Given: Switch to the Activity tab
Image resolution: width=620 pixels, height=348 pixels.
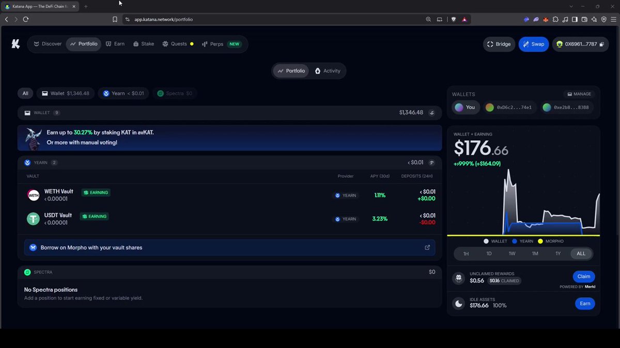Looking at the screenshot, I should coord(328,71).
